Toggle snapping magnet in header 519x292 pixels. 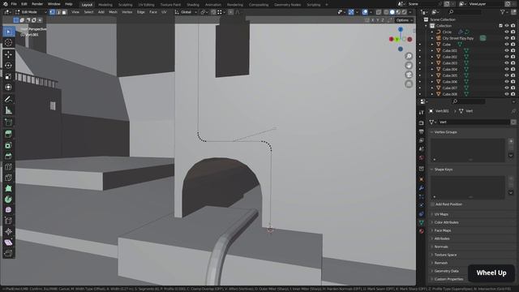(213, 12)
